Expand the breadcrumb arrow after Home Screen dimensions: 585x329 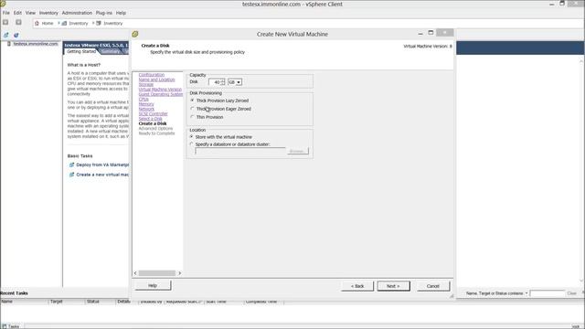(58, 23)
